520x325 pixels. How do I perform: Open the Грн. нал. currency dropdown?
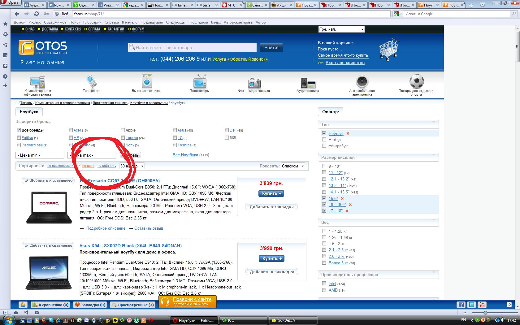tap(341, 29)
